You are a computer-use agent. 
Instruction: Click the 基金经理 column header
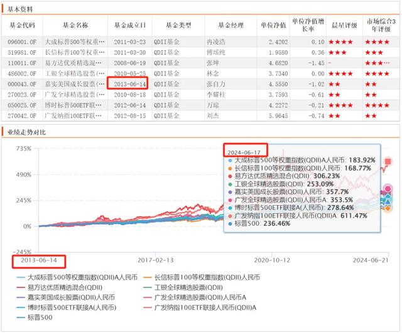pos(231,25)
